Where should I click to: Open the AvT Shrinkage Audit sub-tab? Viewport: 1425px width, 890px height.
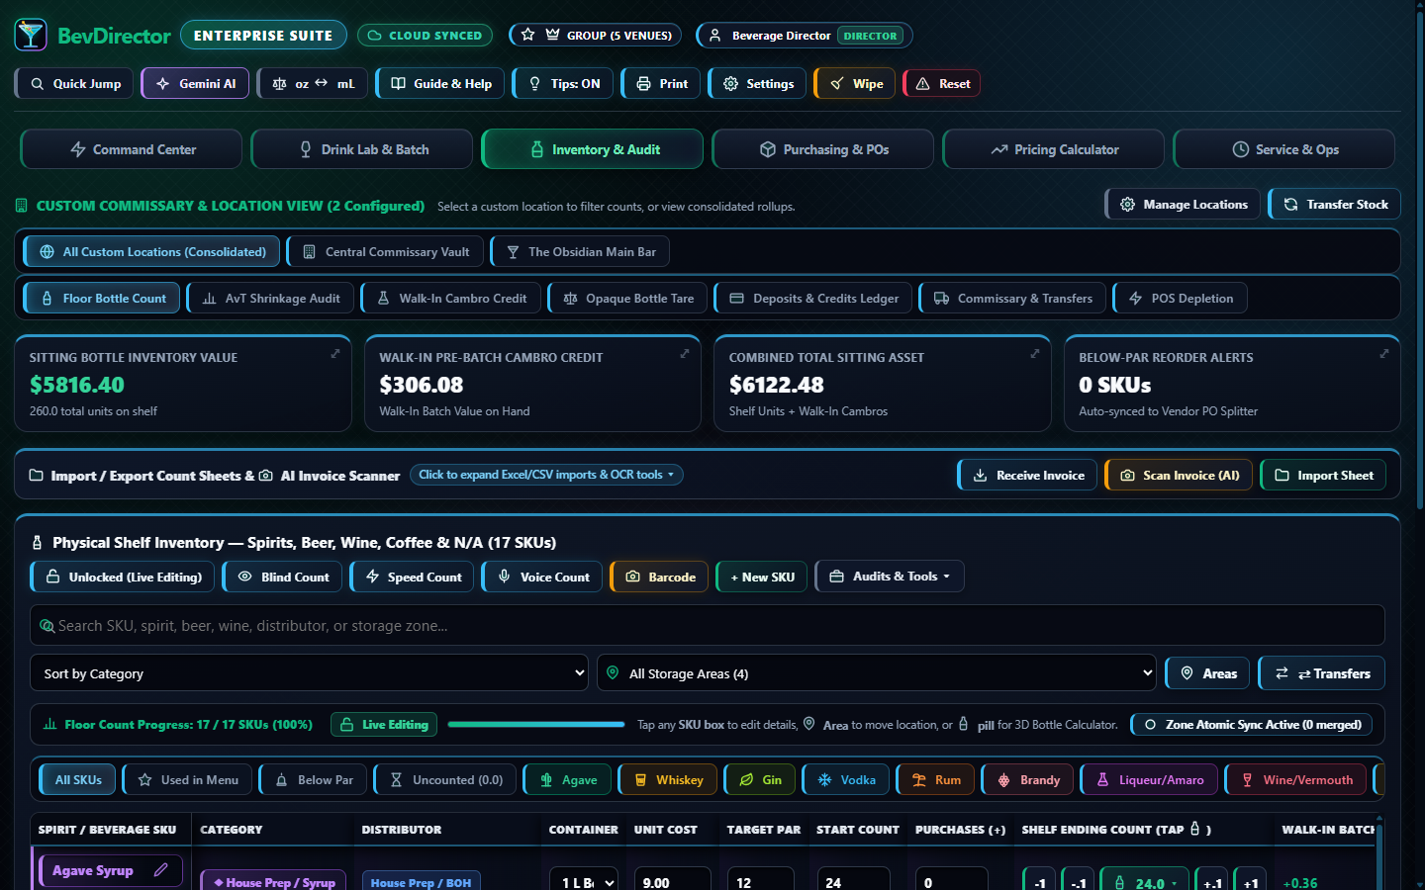point(270,299)
